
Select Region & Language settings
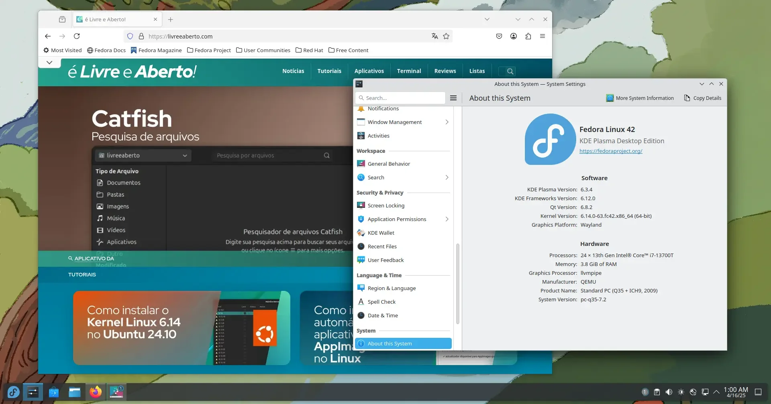(403, 288)
